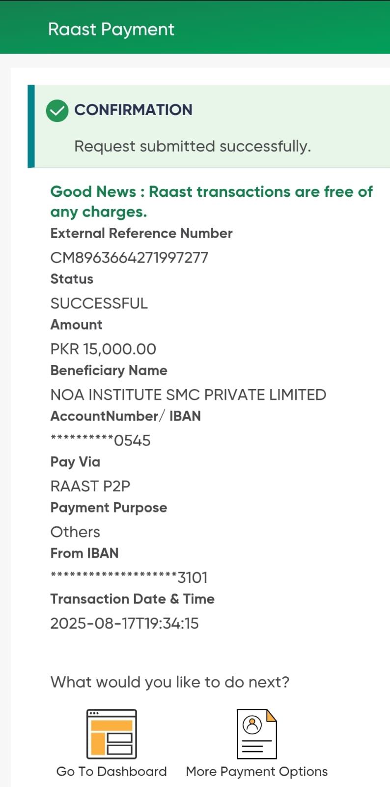
Task: Click the External Reference Number label
Action: tap(141, 233)
